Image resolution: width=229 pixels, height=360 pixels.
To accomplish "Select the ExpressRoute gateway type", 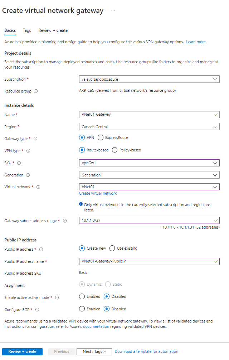I will coord(101,137).
